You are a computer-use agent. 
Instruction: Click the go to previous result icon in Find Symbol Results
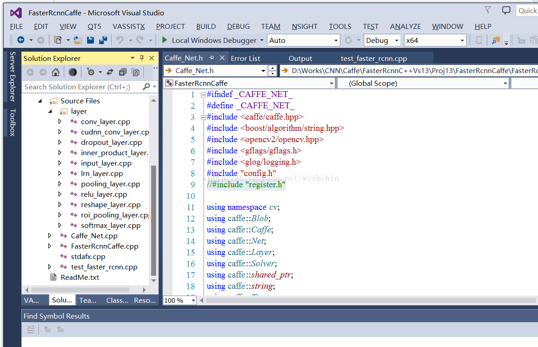click(x=48, y=329)
